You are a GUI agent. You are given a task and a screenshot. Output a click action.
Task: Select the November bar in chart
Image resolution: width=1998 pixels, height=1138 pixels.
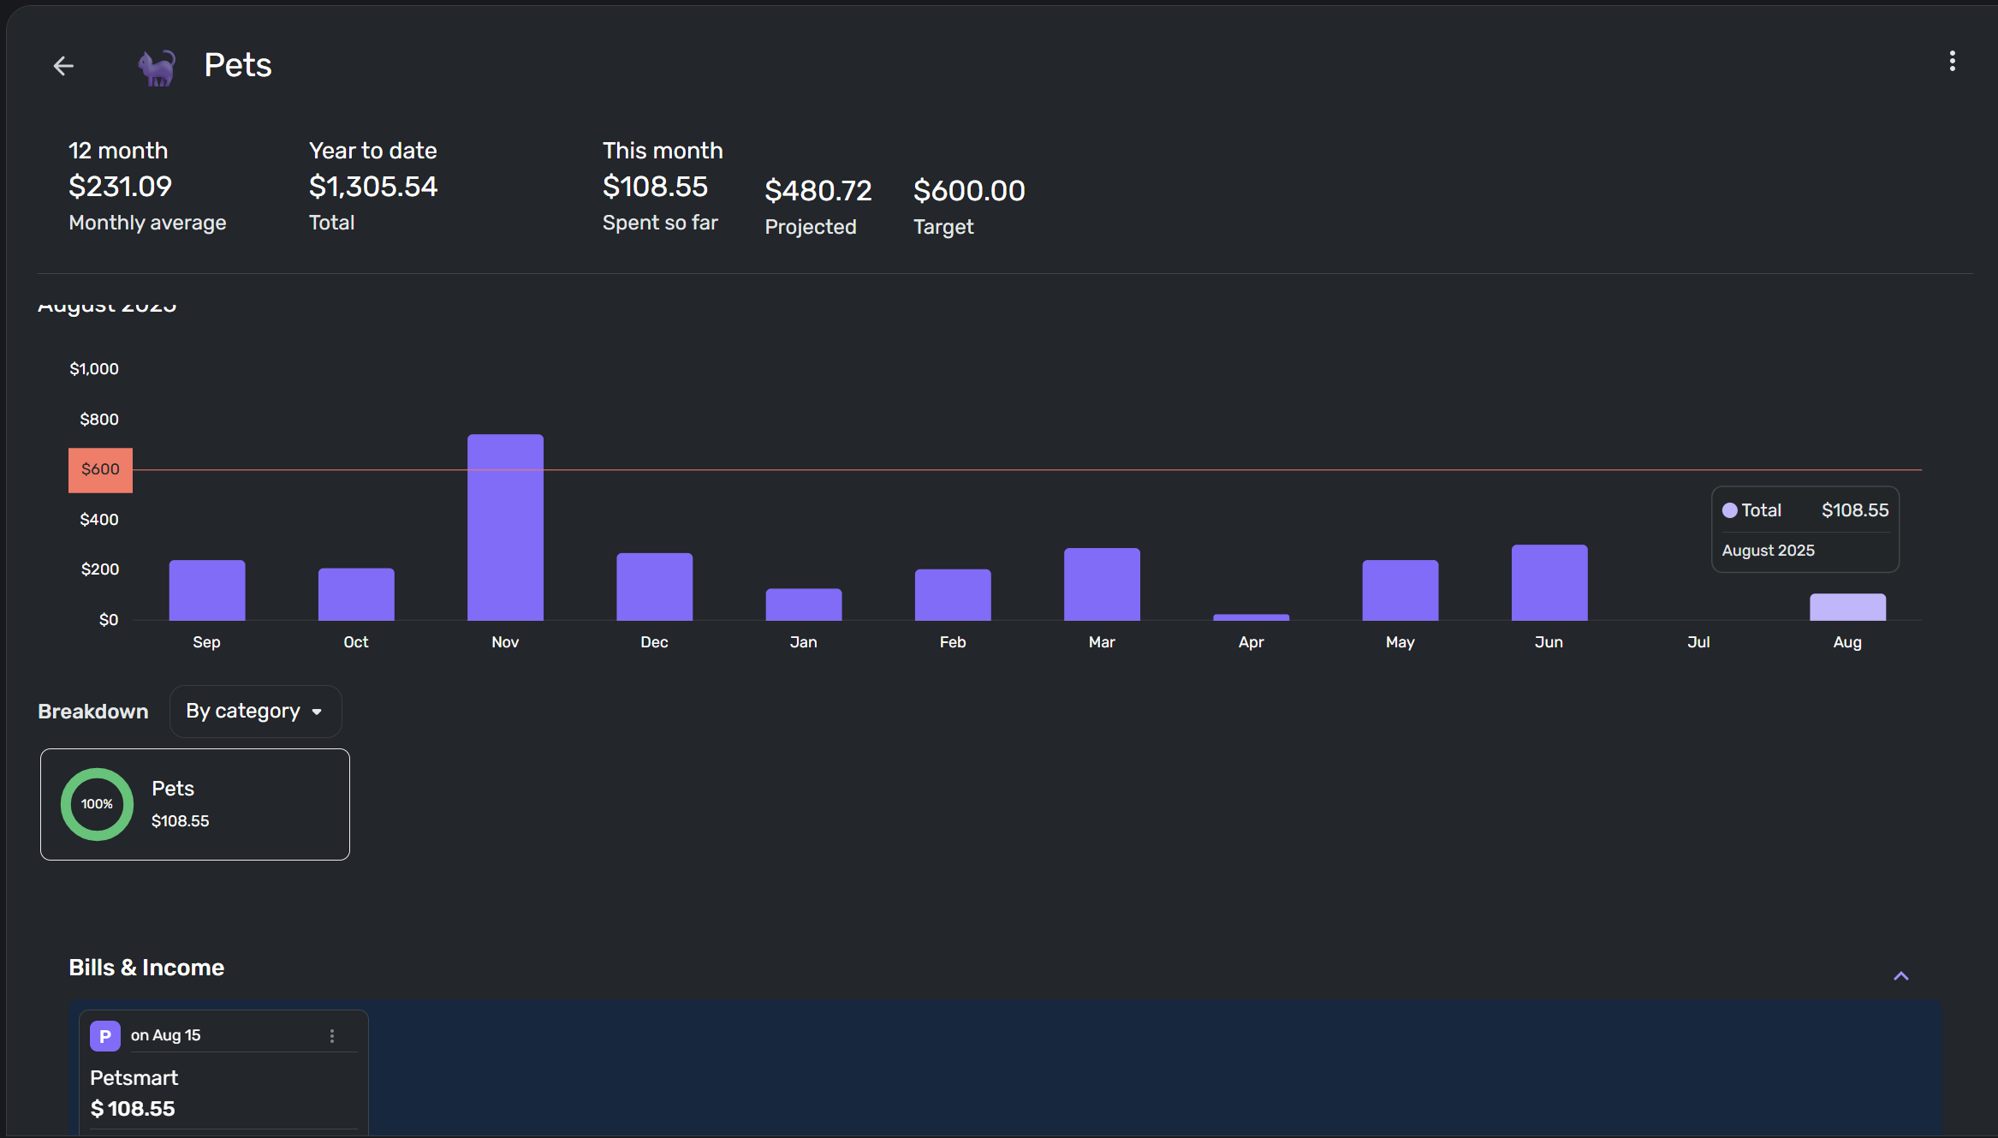coord(505,527)
